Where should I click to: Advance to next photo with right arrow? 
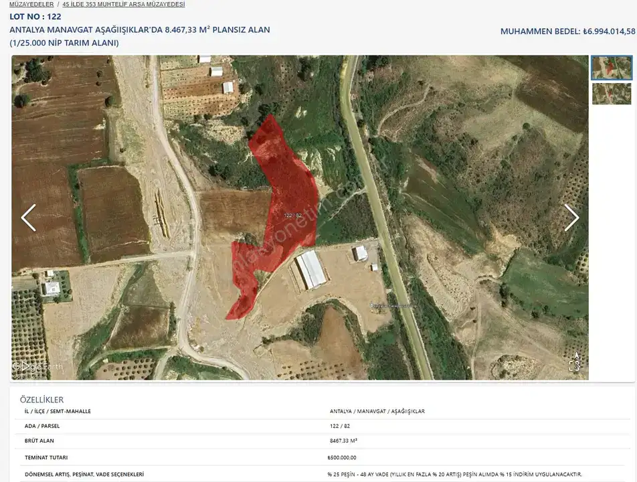[x=571, y=218]
